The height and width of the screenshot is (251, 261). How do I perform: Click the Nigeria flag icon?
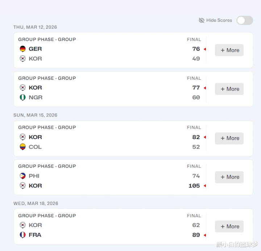pyautogui.click(x=22, y=98)
